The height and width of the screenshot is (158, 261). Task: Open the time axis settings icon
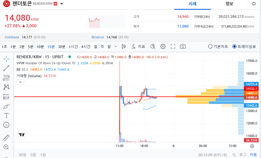tap(252, 146)
